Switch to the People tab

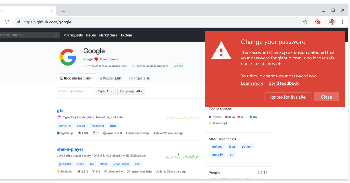point(111,78)
